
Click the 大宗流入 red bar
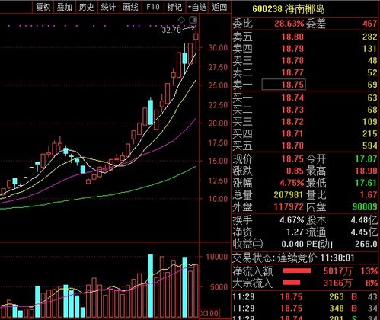click(x=292, y=283)
